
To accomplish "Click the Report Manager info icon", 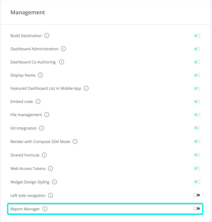I will click(x=45, y=209).
